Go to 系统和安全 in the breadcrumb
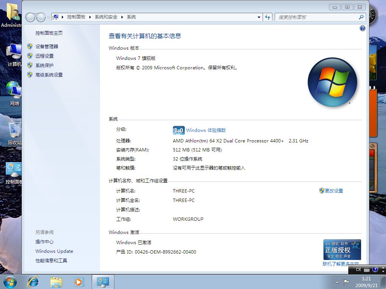Viewport: 386px width, 289px height. [106, 17]
